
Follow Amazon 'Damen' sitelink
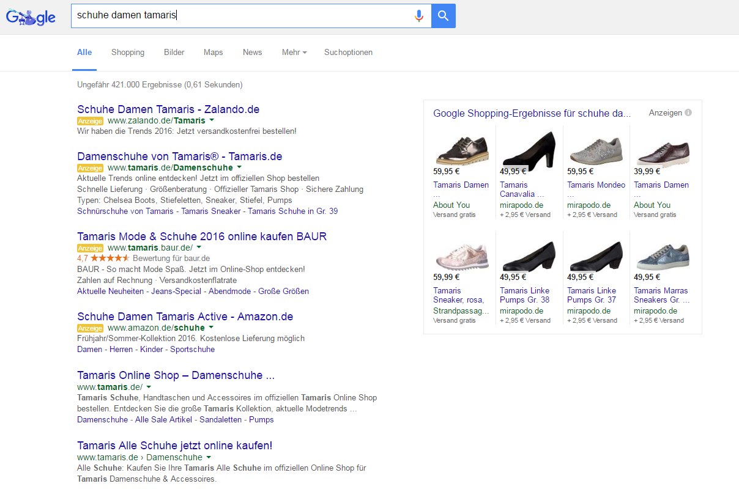(x=90, y=350)
